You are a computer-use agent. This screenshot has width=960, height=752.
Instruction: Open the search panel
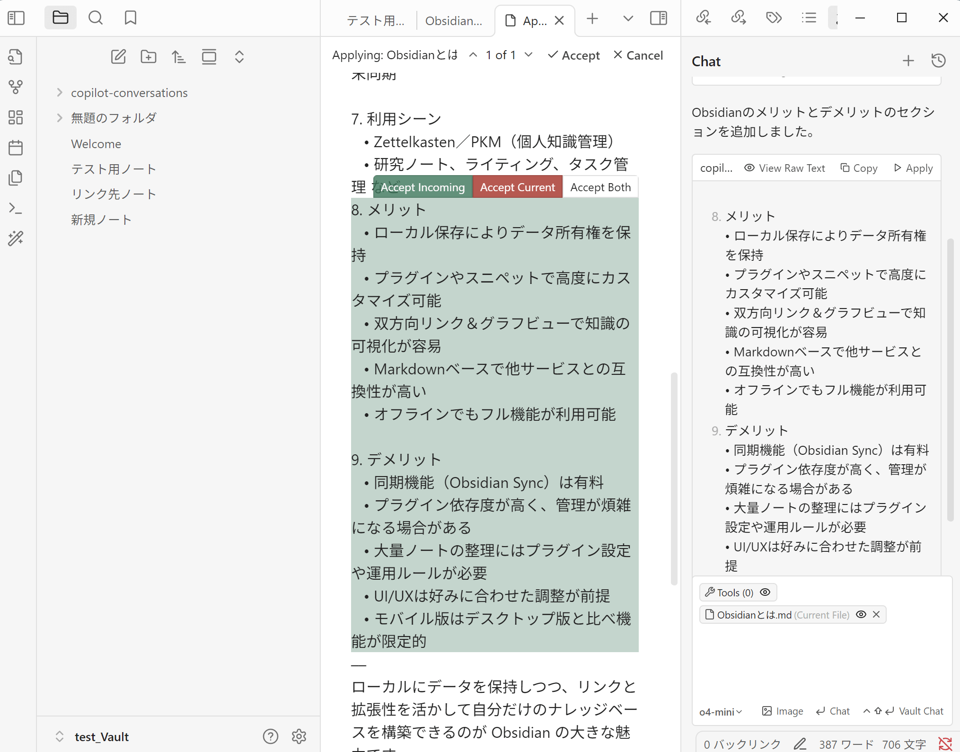pyautogui.click(x=96, y=18)
